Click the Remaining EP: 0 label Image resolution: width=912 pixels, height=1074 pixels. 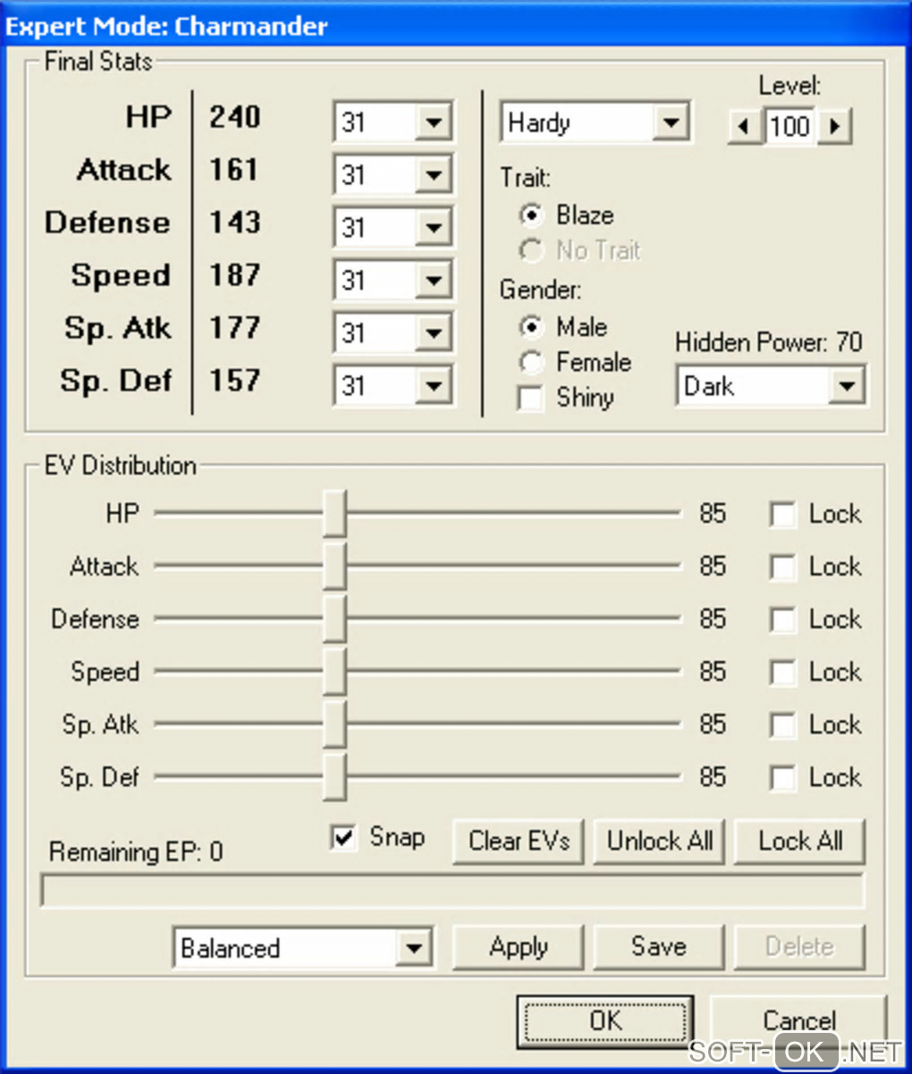136,852
